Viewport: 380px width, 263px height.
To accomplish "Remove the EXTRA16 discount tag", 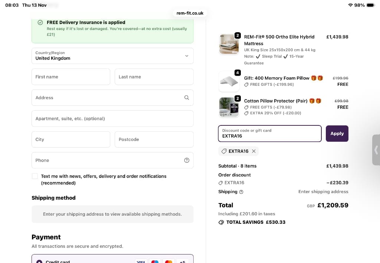I will tap(254, 151).
